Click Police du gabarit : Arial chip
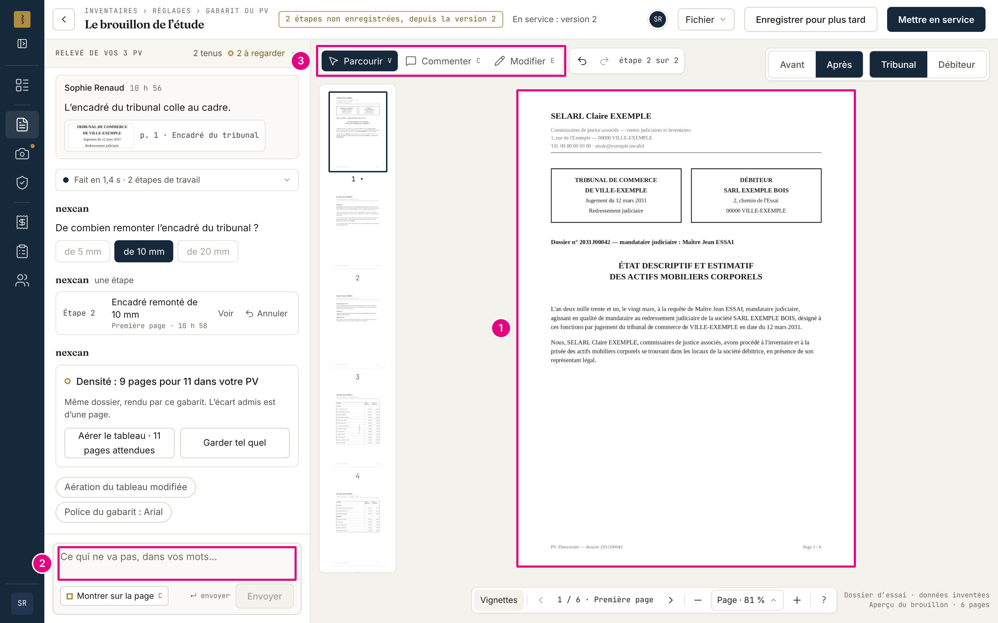Image resolution: width=998 pixels, height=623 pixels. click(113, 512)
